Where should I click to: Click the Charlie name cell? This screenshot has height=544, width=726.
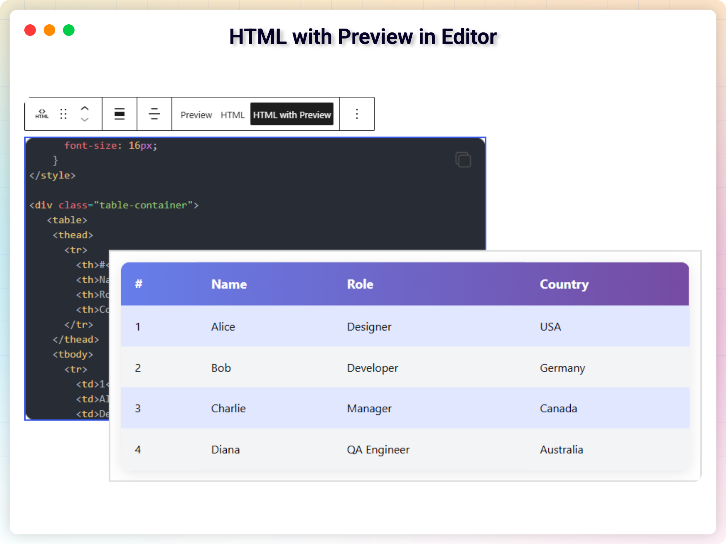point(228,408)
